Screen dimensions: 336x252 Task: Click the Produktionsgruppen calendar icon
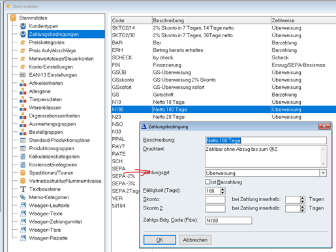[23, 148]
